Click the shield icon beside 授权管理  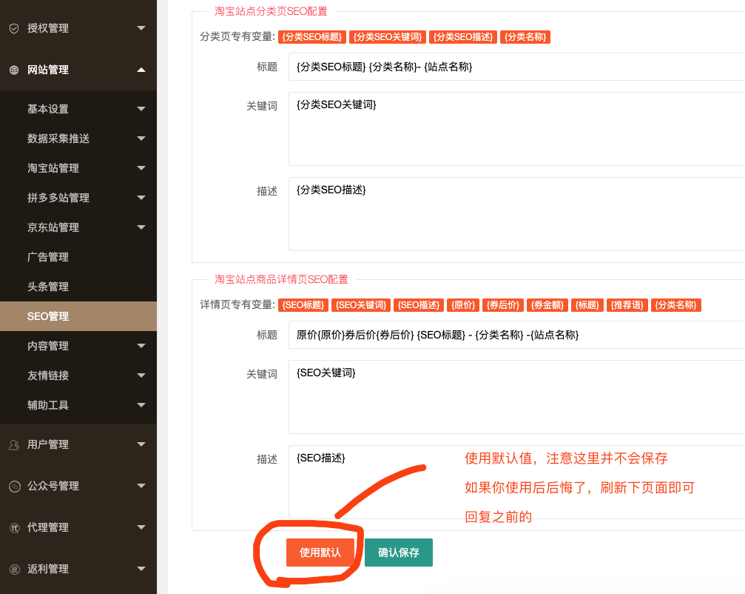13,28
